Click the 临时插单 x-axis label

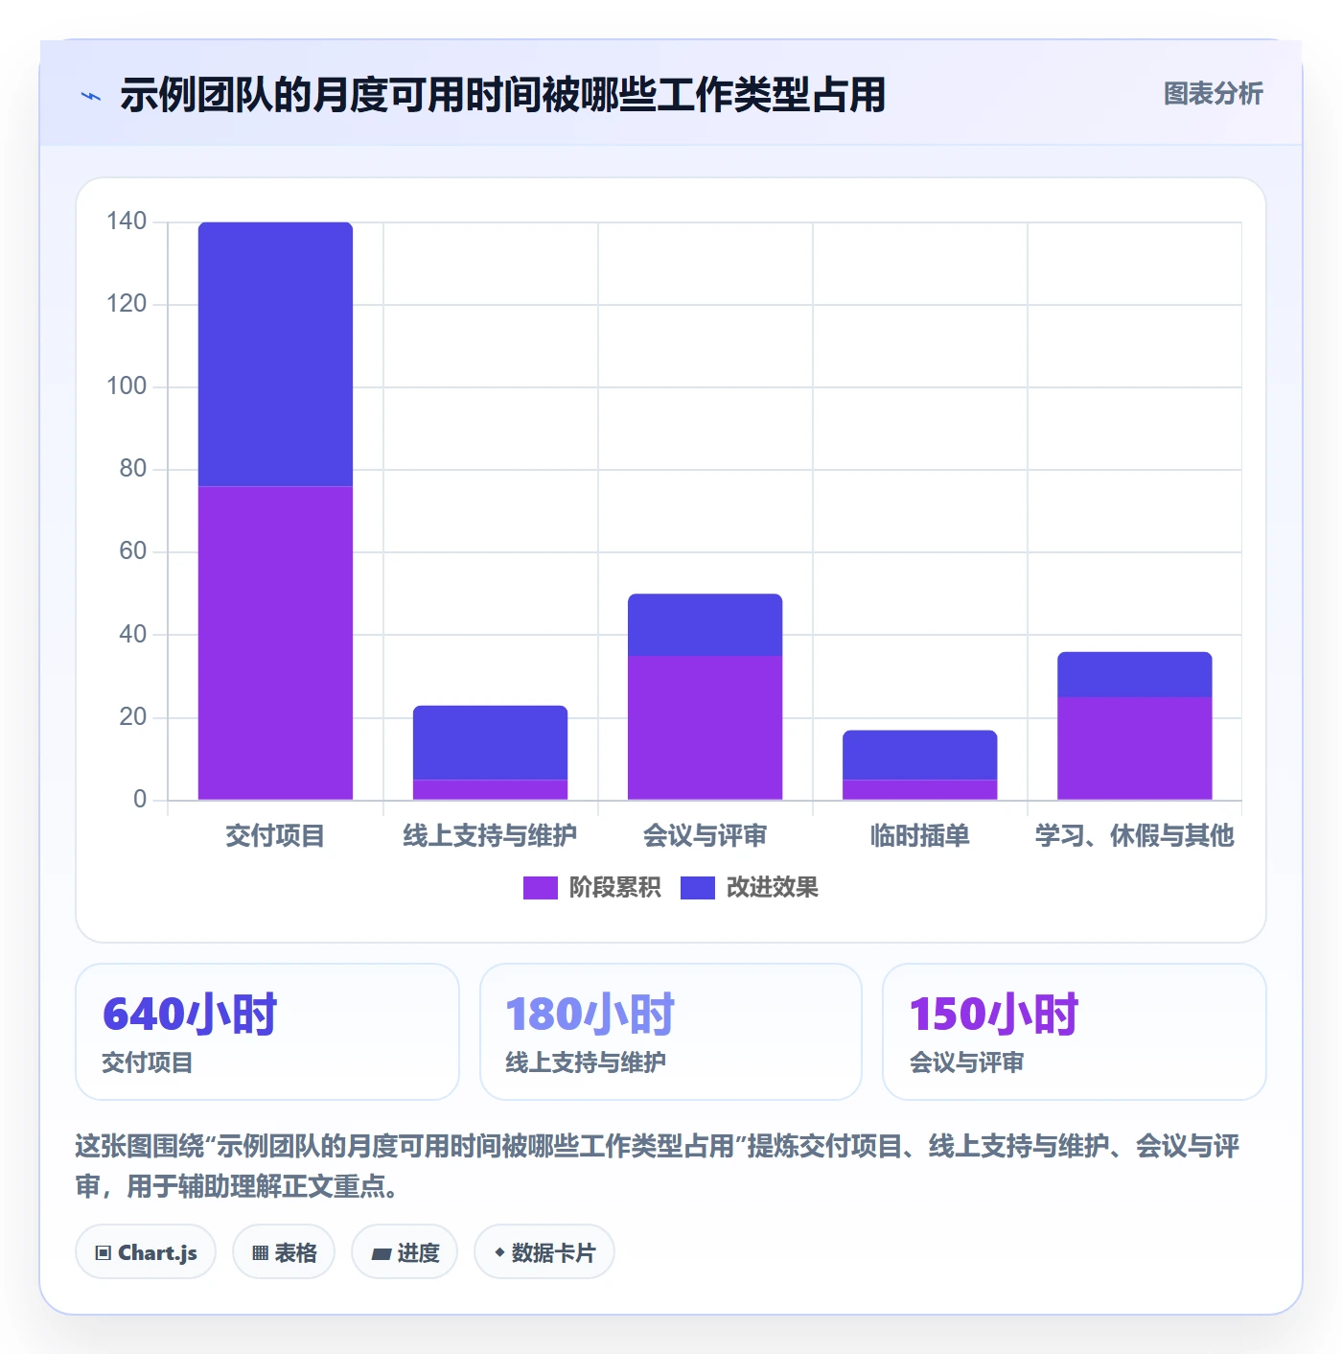(x=919, y=836)
